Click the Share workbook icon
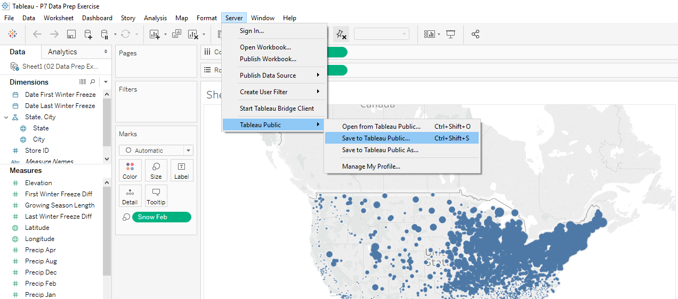678x299 pixels. click(475, 34)
